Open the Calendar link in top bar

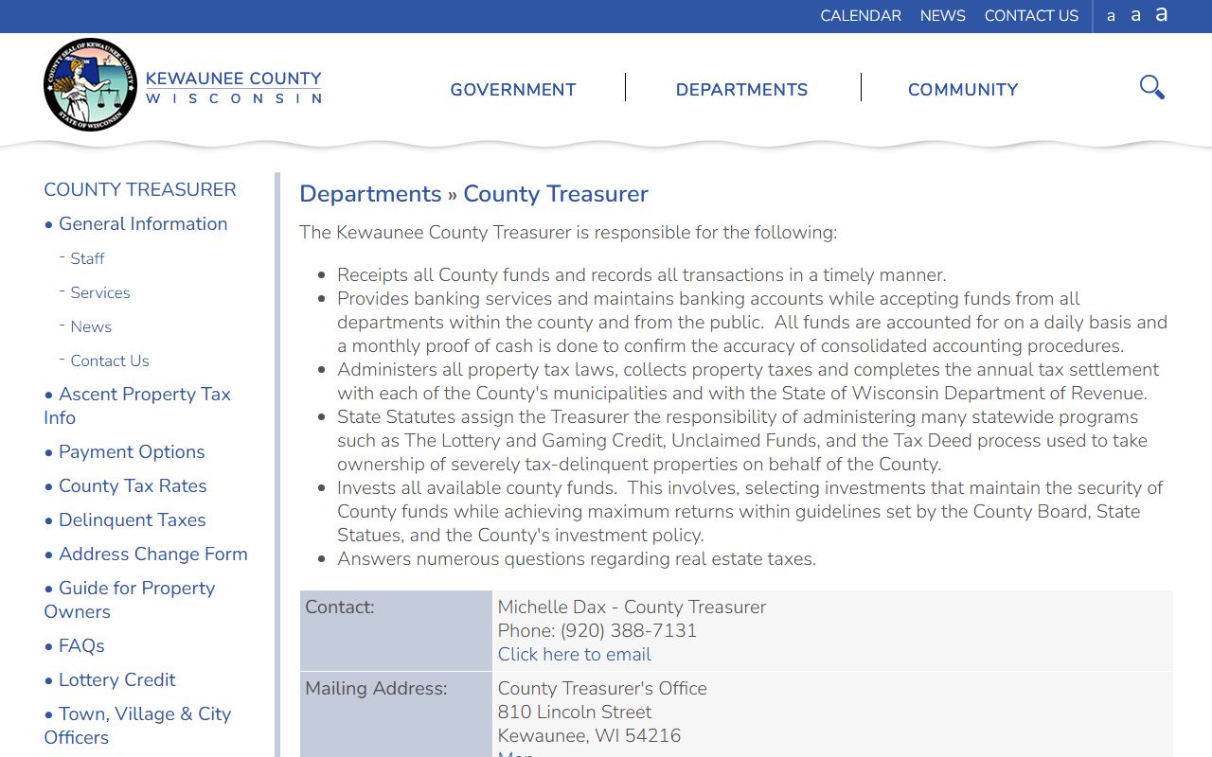point(861,16)
